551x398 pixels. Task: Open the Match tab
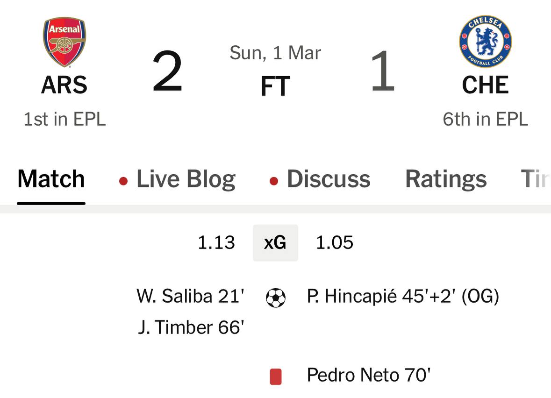point(51,179)
